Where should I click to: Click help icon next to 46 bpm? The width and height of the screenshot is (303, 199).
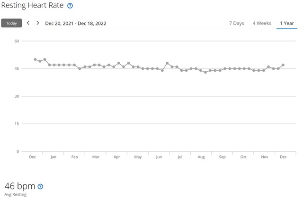(40, 186)
